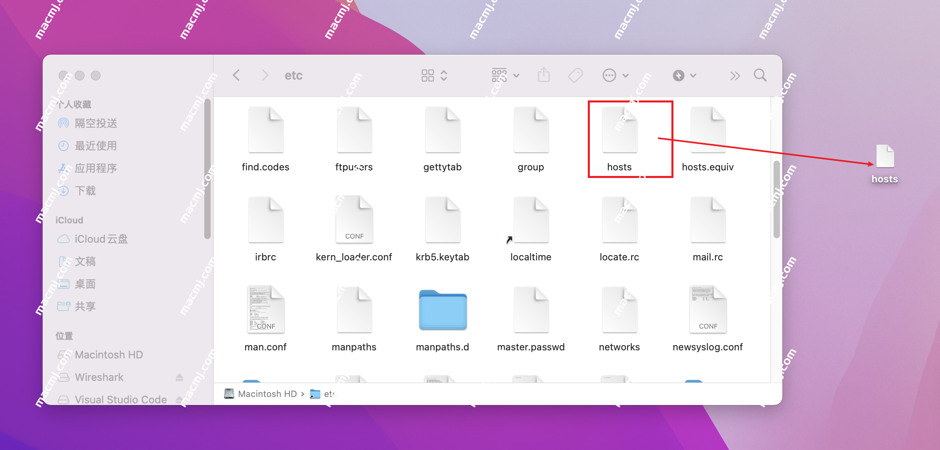Image resolution: width=940 pixels, height=450 pixels.
Task: Open Finder search magnifier
Action: pyautogui.click(x=760, y=75)
